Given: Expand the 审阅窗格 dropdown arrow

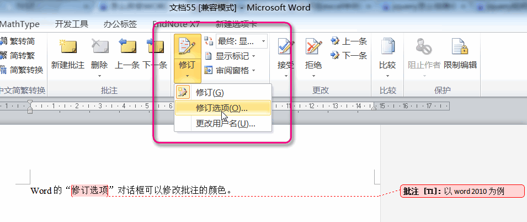Looking at the screenshot, I should coord(254,71).
